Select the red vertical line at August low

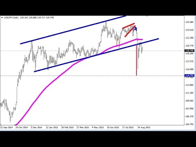click(136, 60)
